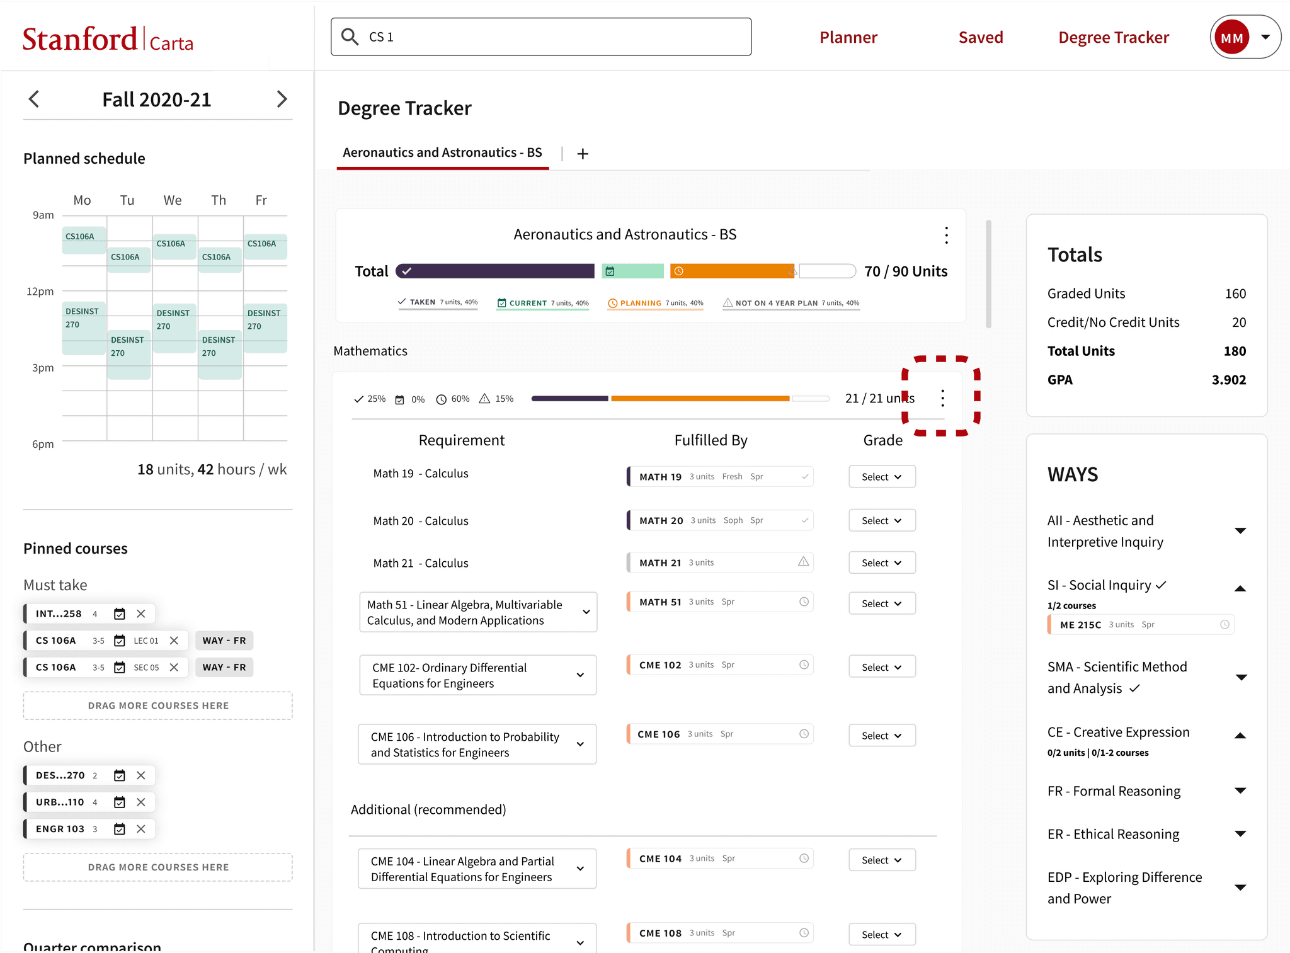This screenshot has width=1290, height=953.
Task: Open Aeronautics degree card three-dot menu
Action: point(946,236)
